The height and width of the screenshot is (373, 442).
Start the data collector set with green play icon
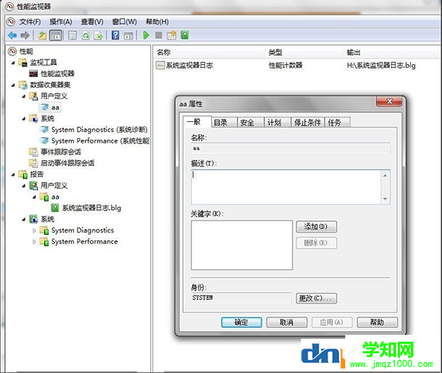pyautogui.click(x=146, y=35)
